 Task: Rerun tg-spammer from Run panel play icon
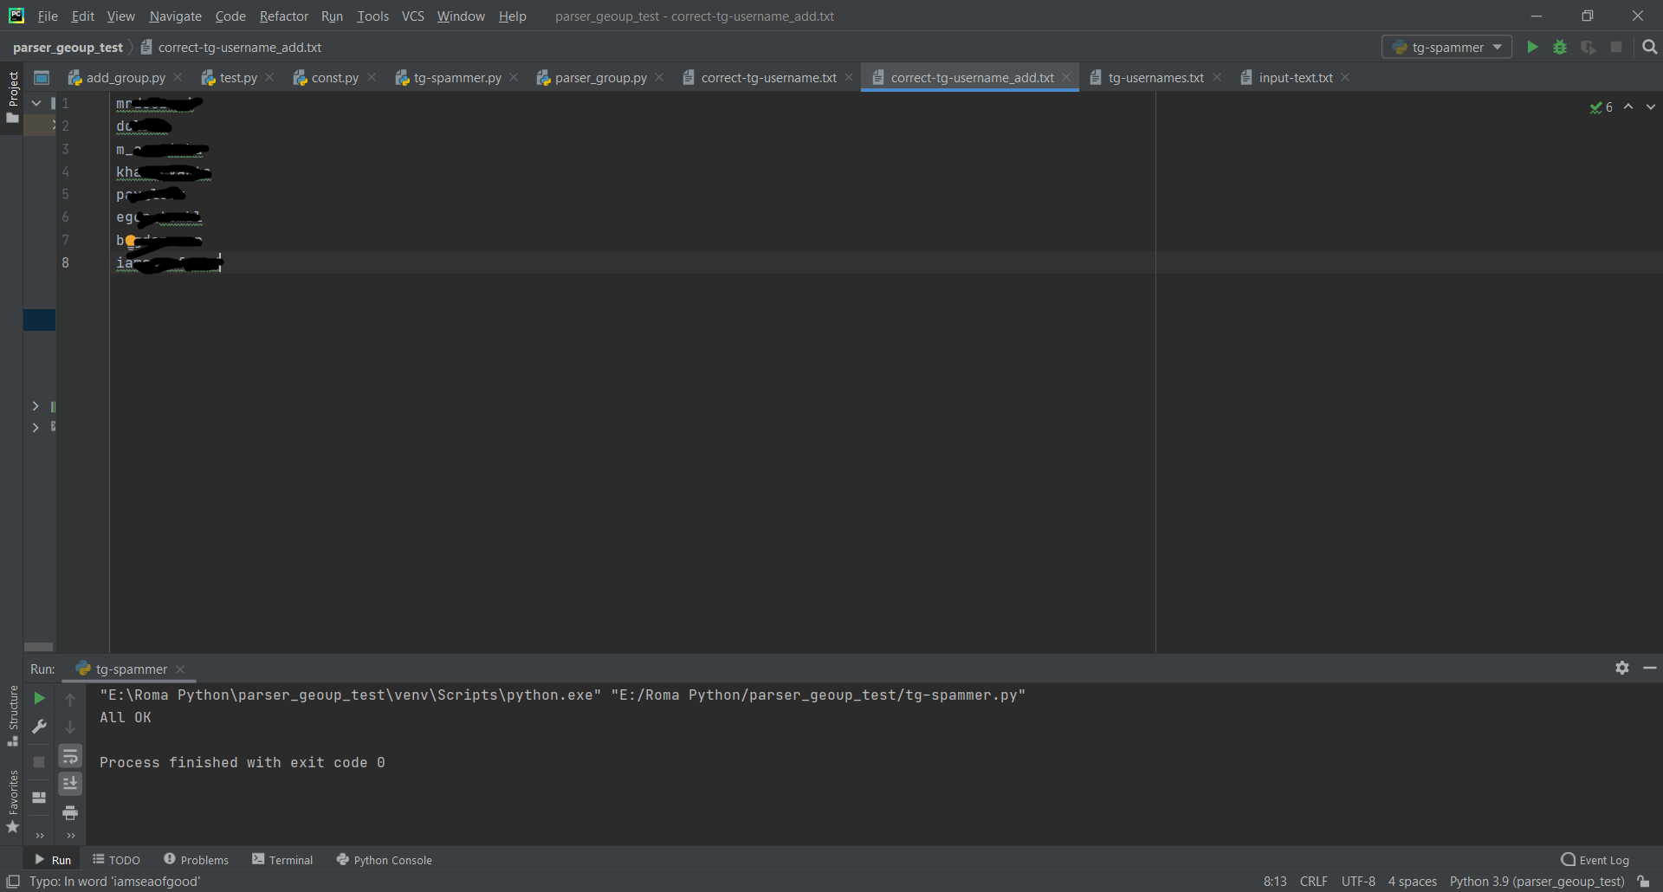(x=39, y=698)
